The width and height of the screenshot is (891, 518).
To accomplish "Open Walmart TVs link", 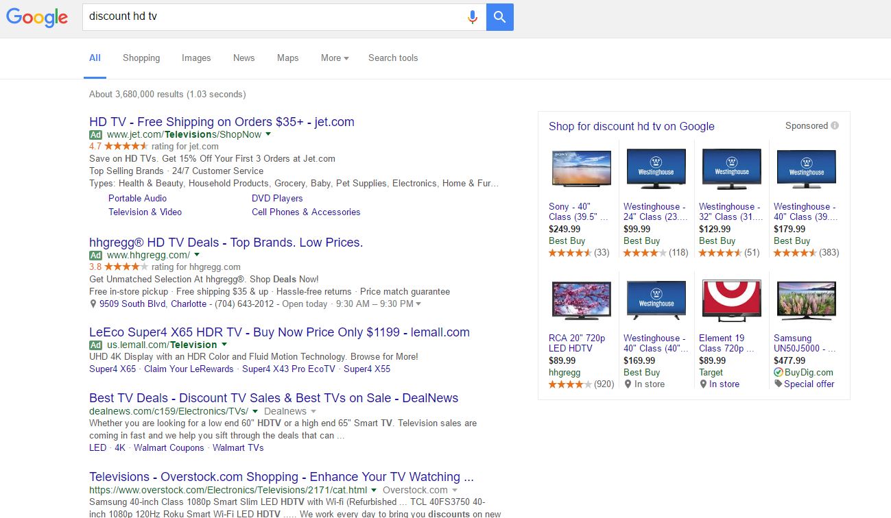I will pyautogui.click(x=238, y=448).
